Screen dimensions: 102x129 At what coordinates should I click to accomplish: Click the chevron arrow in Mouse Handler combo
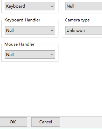pyautogui.click(x=52, y=55)
